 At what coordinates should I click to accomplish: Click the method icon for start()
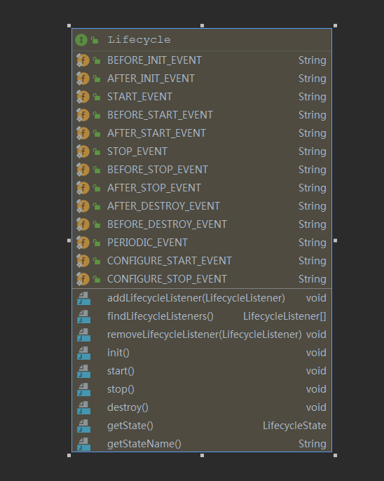click(x=83, y=371)
